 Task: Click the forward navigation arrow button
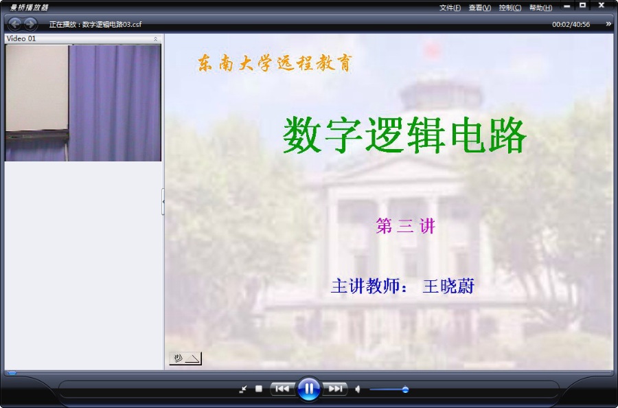click(30, 24)
